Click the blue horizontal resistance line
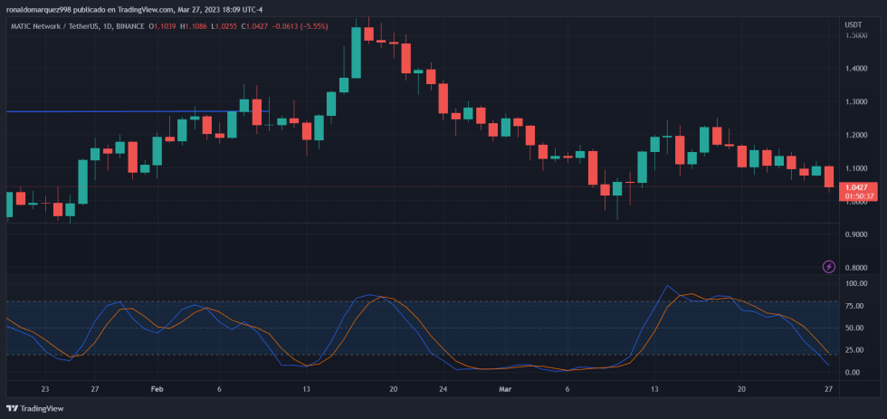 pyautogui.click(x=138, y=111)
